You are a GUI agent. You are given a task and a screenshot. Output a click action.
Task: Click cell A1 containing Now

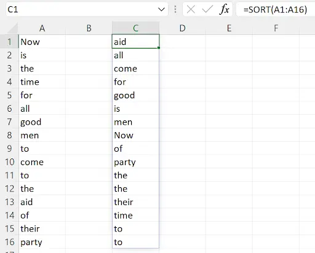point(42,42)
